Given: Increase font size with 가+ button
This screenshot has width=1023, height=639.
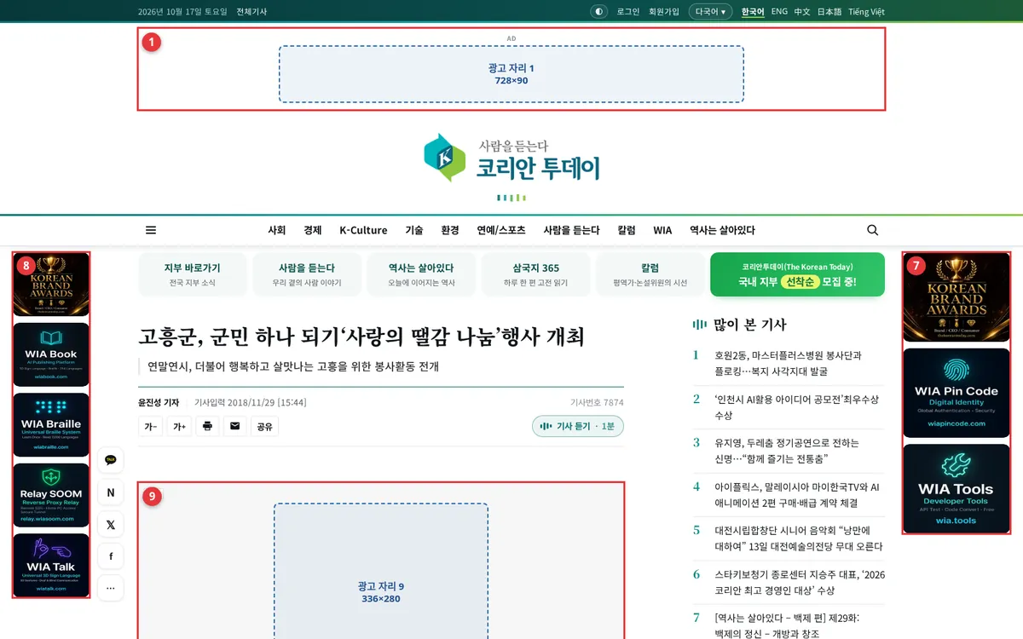Looking at the screenshot, I should point(179,426).
